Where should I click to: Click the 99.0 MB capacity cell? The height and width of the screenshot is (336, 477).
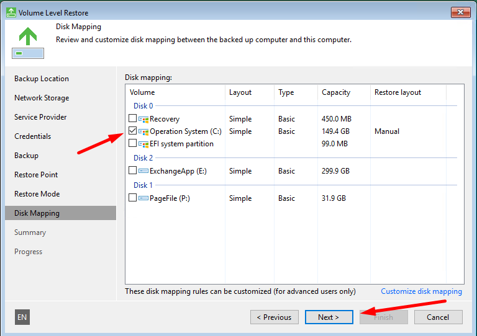tap(335, 144)
